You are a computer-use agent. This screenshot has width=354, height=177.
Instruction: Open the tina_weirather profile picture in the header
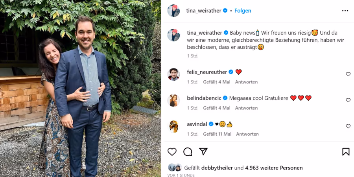[173, 11]
